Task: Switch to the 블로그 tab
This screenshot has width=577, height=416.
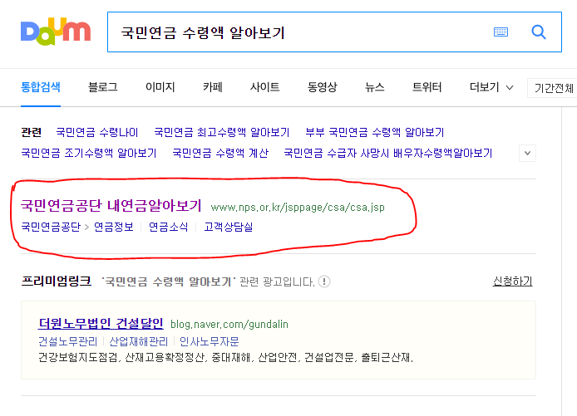Action: [102, 87]
